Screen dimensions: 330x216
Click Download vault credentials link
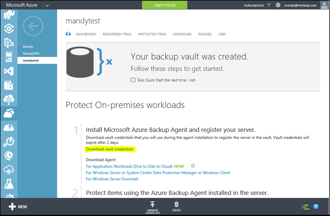[x=110, y=149]
